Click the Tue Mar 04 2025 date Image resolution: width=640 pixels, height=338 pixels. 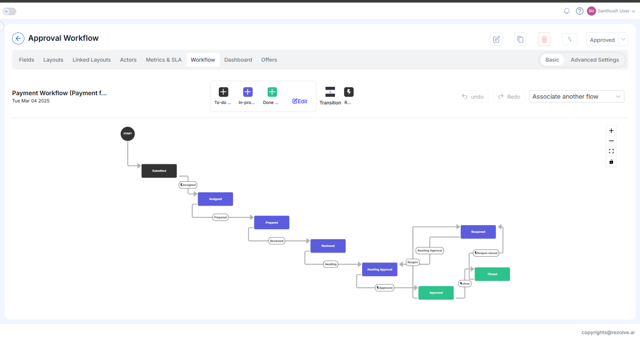[x=31, y=101]
